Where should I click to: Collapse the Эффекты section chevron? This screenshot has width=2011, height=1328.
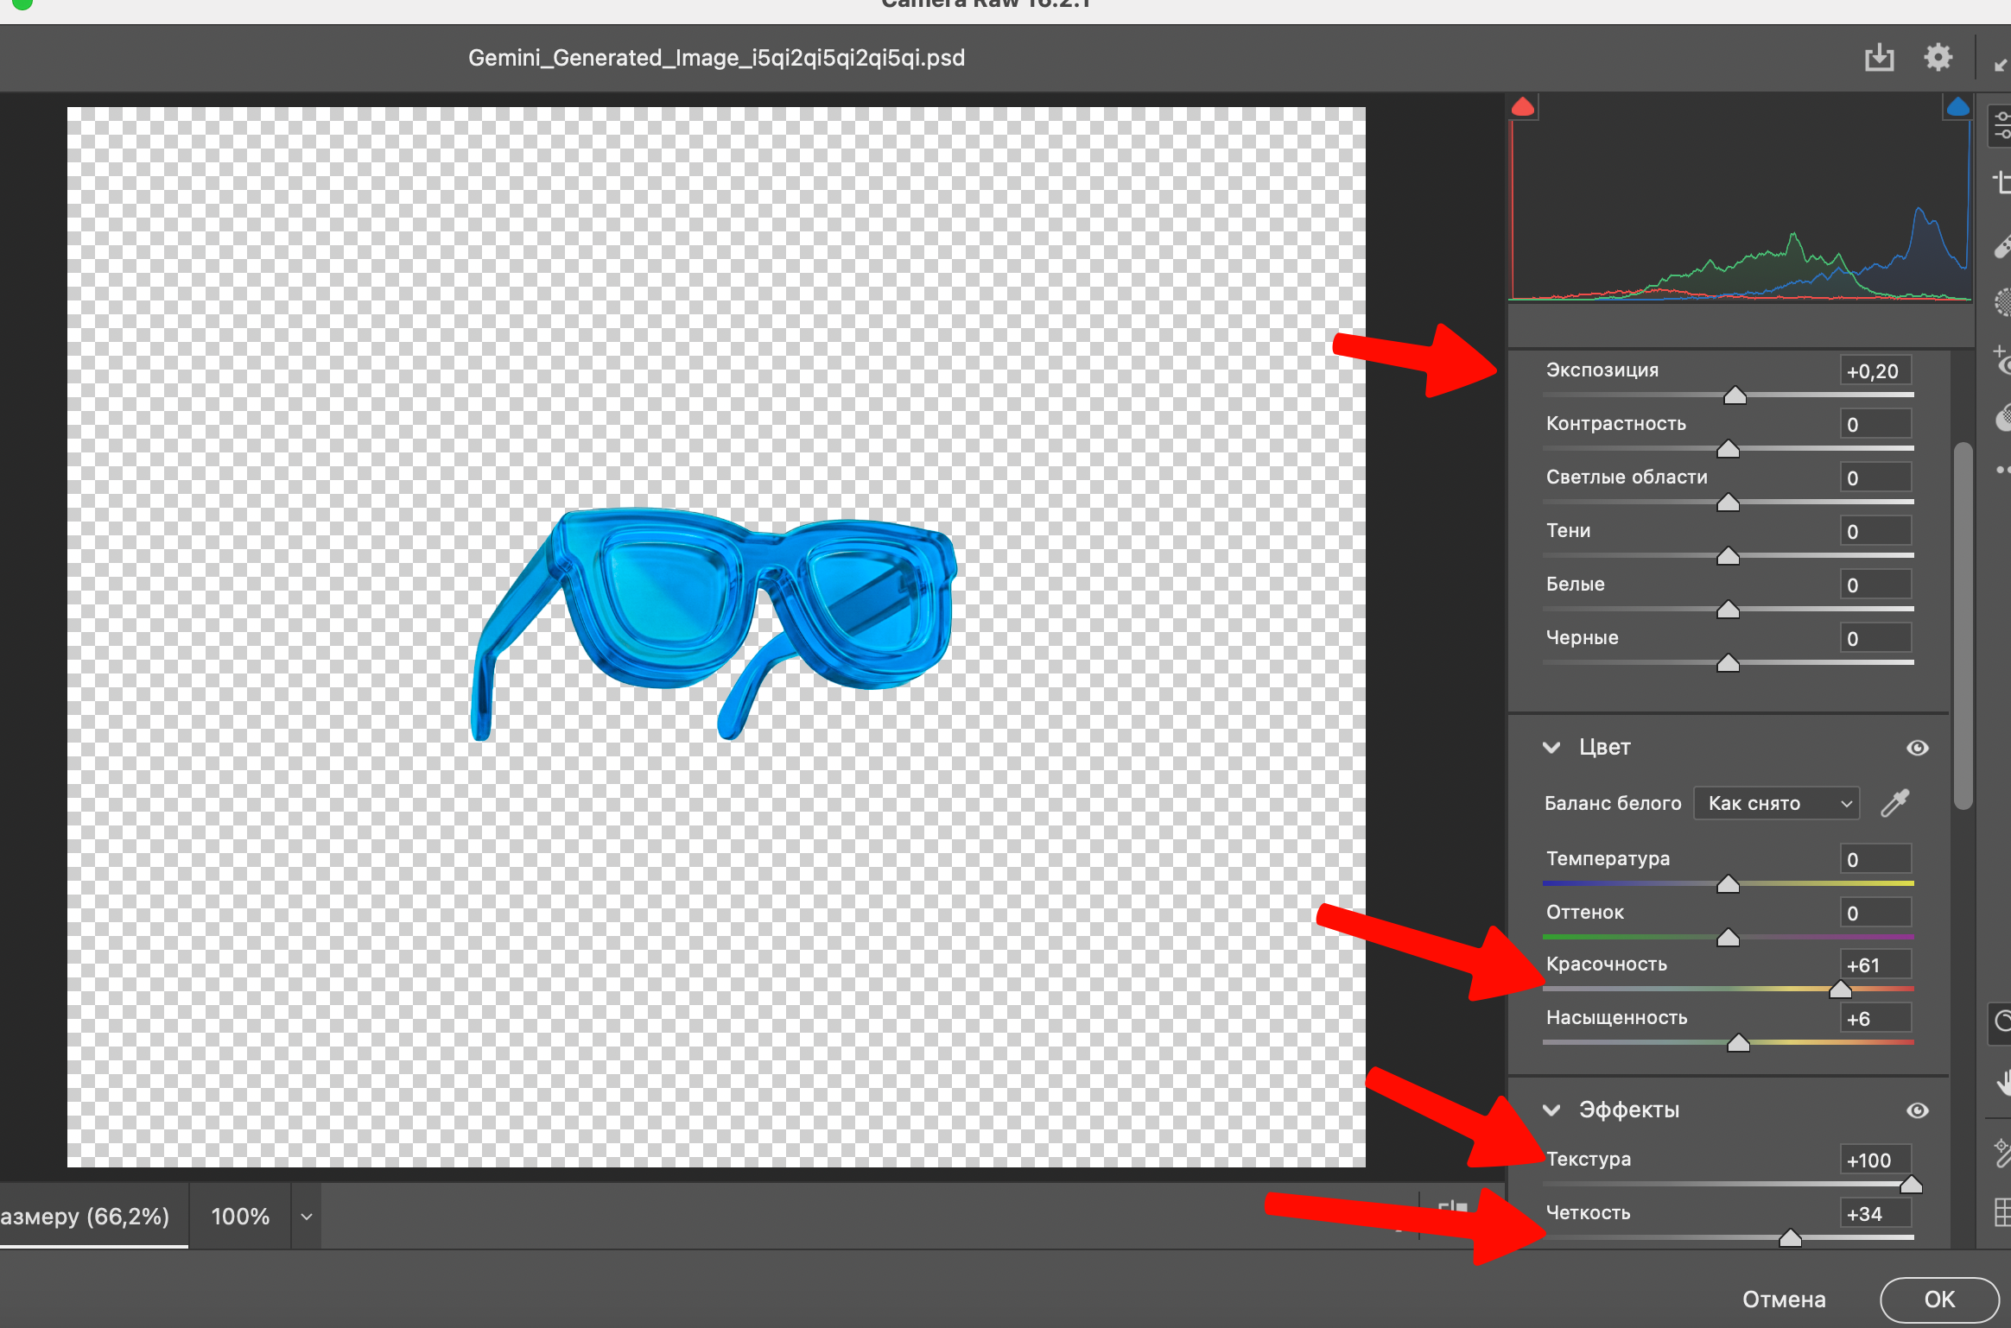[x=1553, y=1110]
